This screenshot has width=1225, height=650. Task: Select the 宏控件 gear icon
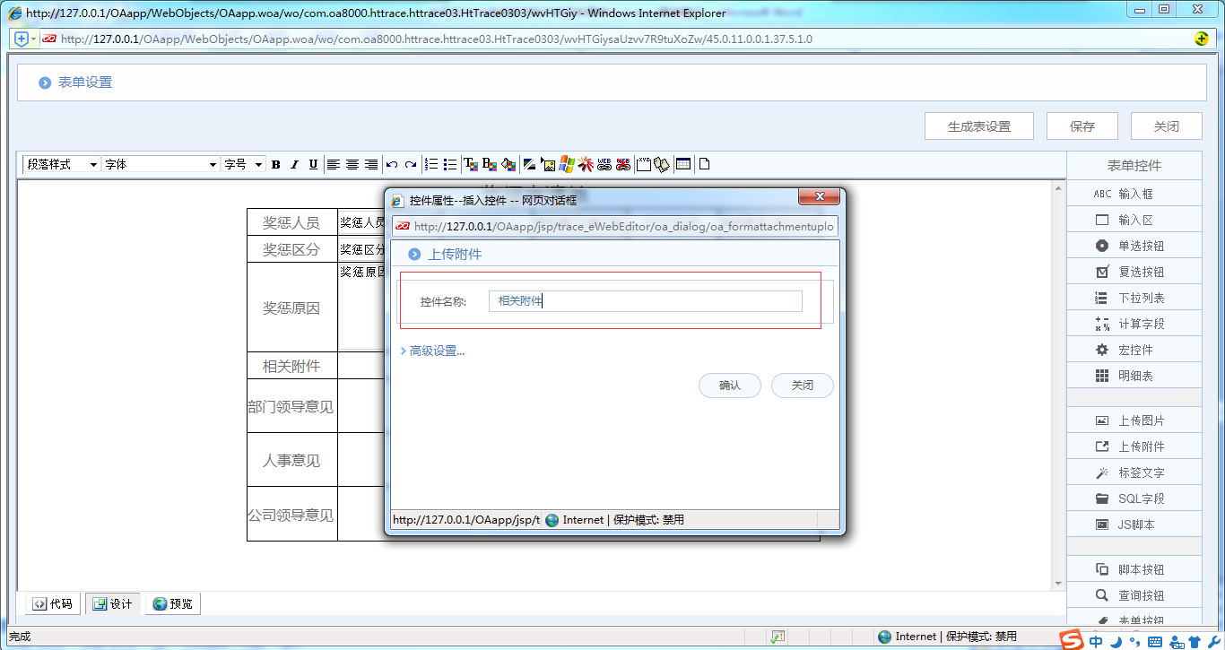coord(1102,350)
